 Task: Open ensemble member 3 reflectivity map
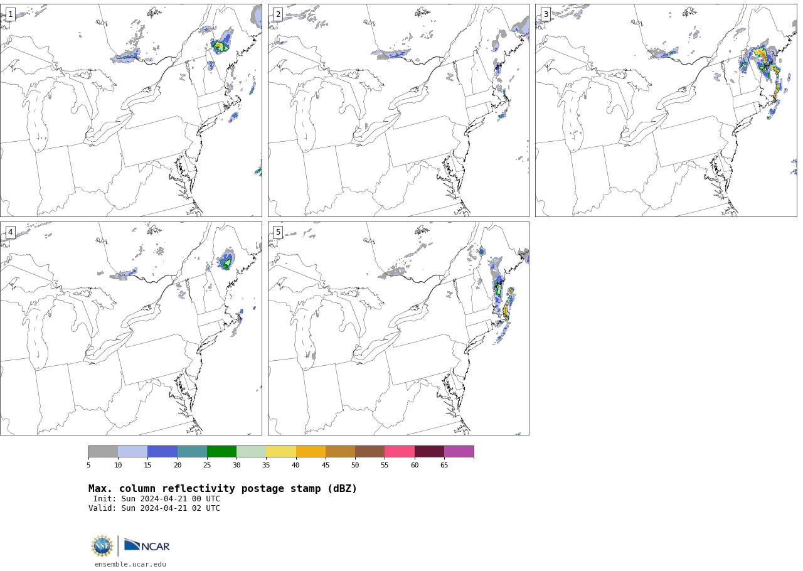click(666, 110)
